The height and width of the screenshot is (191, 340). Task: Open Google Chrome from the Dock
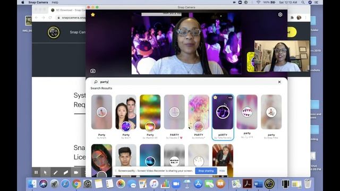[x=76, y=184]
